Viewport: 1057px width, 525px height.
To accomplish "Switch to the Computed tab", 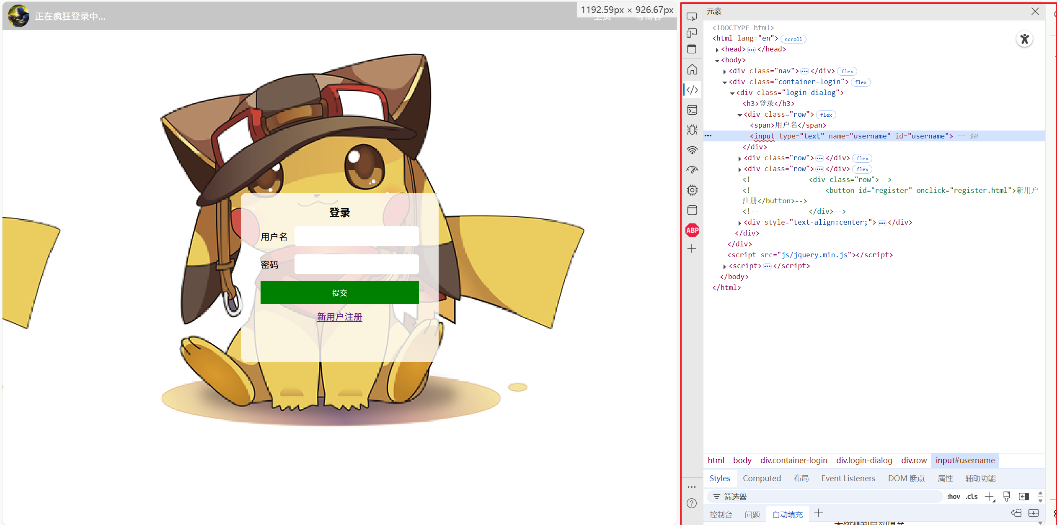I will click(761, 478).
